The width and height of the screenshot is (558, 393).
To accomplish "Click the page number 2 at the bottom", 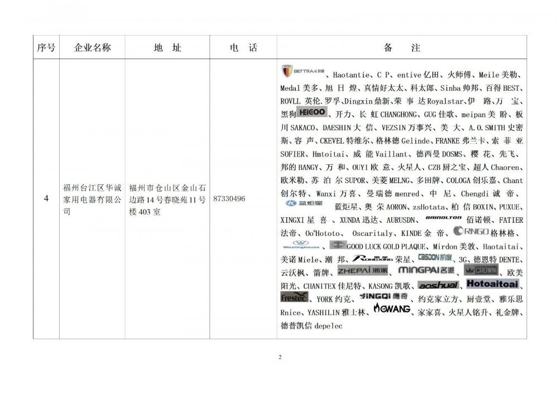I will click(x=280, y=357).
